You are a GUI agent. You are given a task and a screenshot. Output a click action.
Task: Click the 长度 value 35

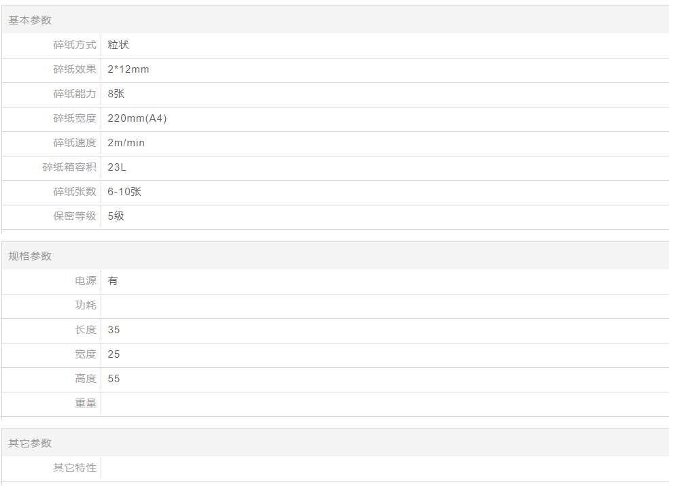tap(114, 330)
